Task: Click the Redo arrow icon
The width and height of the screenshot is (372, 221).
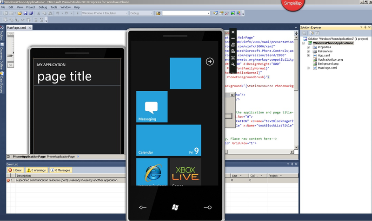Action: click(66, 13)
